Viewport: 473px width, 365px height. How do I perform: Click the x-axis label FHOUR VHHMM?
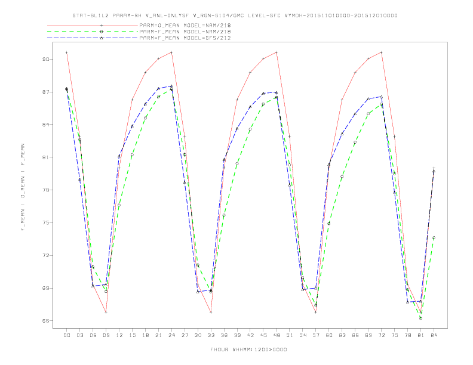coord(248,349)
